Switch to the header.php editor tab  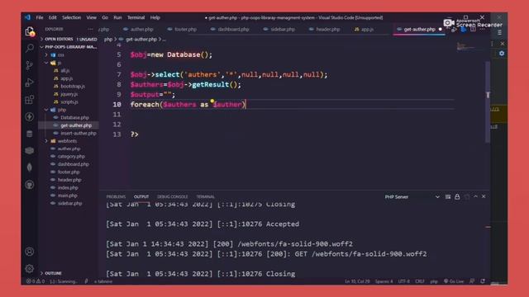tap(325, 30)
